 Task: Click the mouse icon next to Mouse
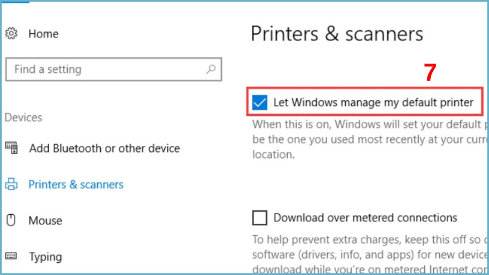pyautogui.click(x=11, y=220)
